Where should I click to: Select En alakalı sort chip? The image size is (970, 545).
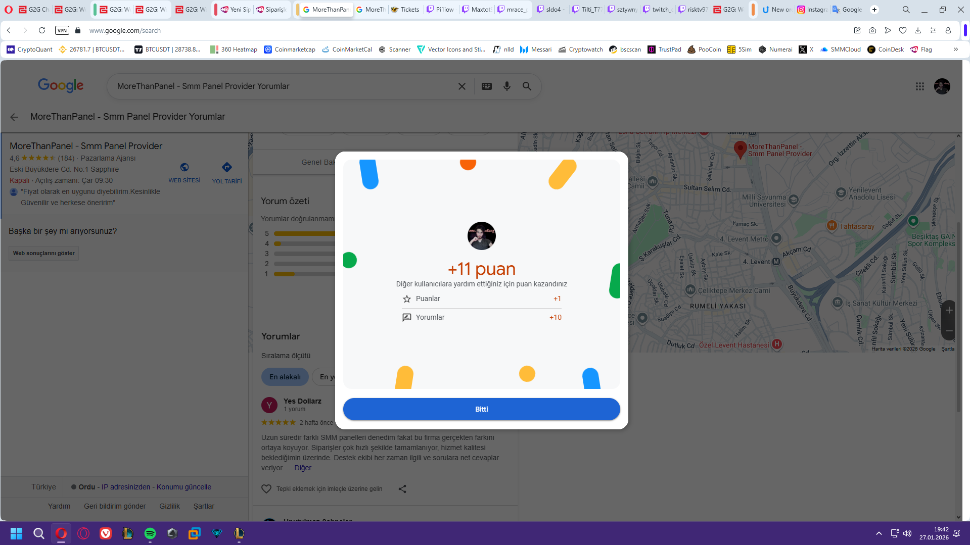(x=285, y=377)
